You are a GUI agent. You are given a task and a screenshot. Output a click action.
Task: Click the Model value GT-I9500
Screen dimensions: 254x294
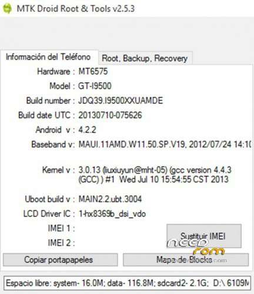(95, 86)
